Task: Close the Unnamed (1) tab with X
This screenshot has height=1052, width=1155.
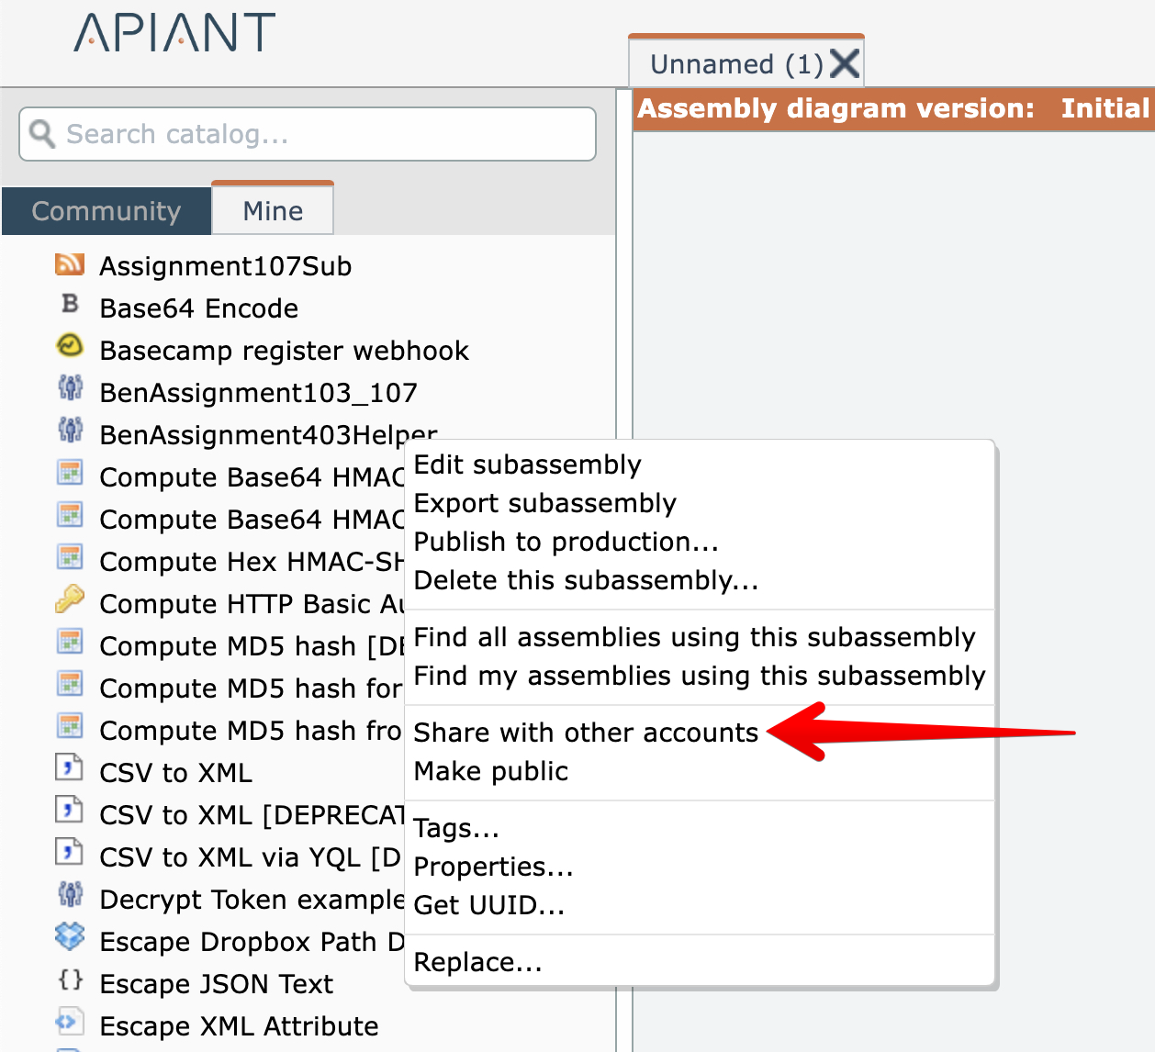Action: point(844,64)
